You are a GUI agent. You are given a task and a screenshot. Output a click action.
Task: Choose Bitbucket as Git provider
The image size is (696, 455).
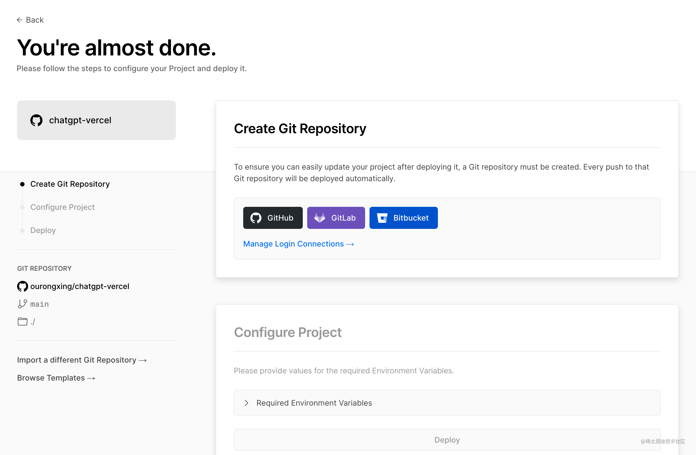pyautogui.click(x=403, y=218)
